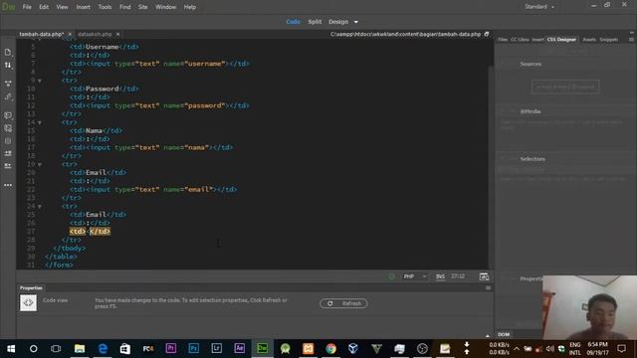Click the Format Source Code icon

pos(8,96)
